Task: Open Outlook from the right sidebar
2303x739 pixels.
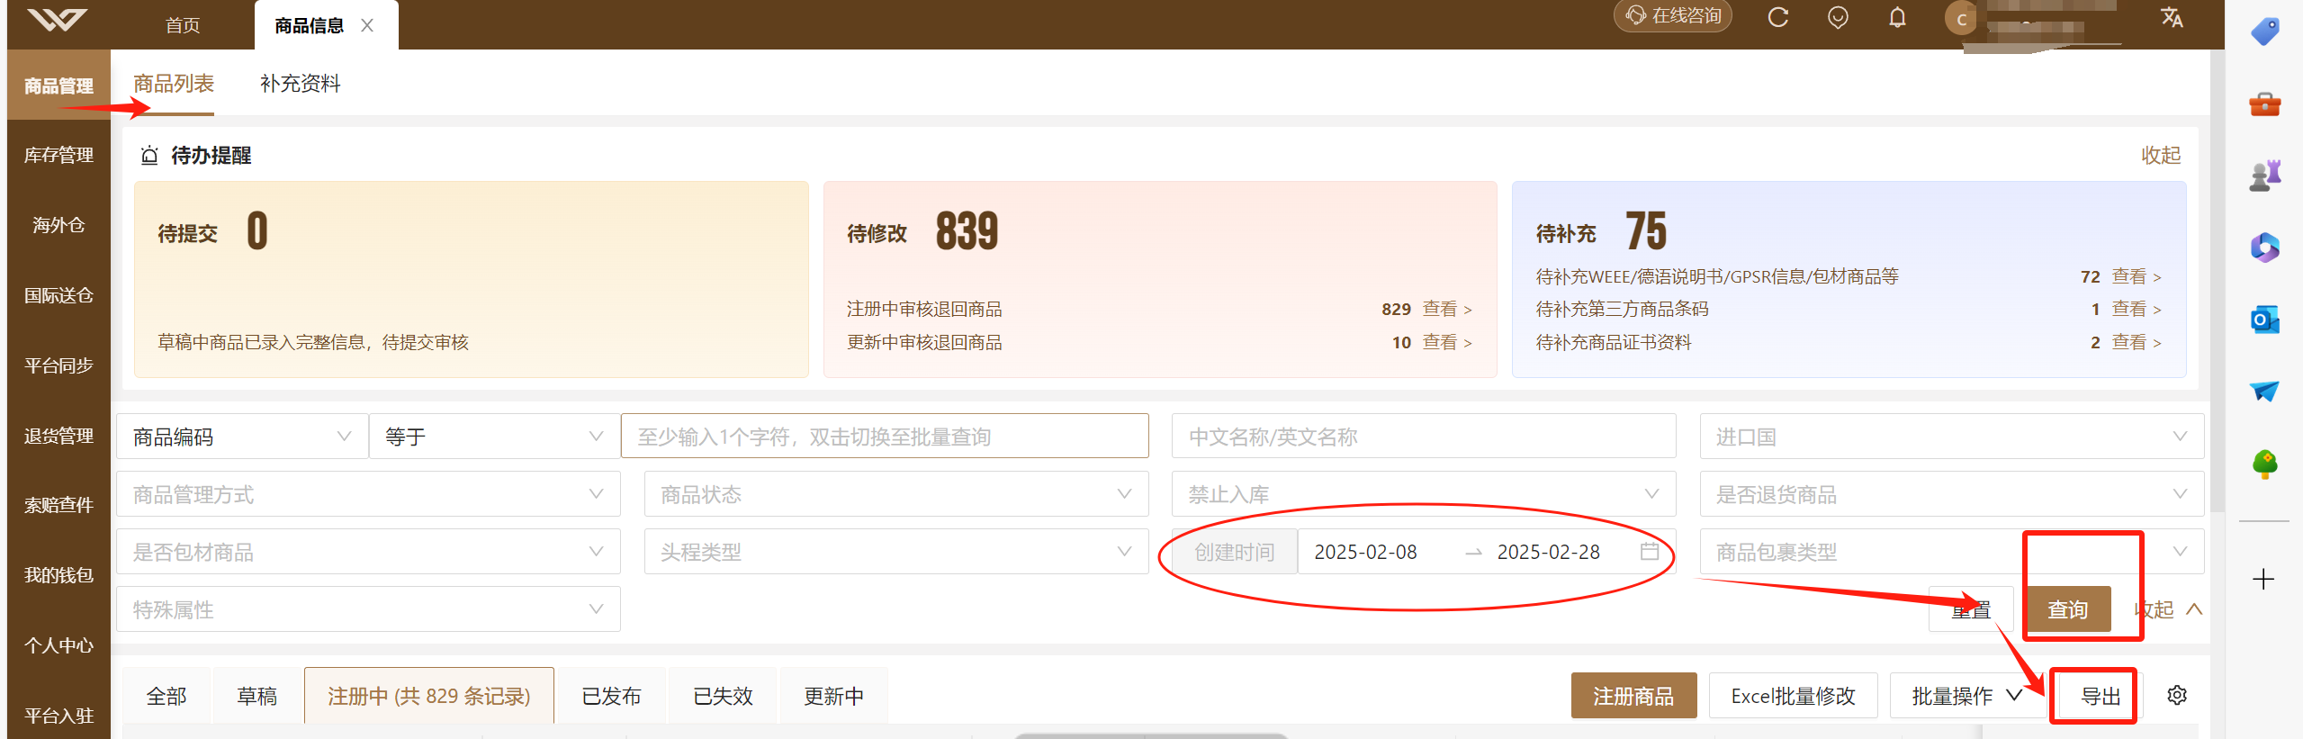Action: tap(2264, 320)
